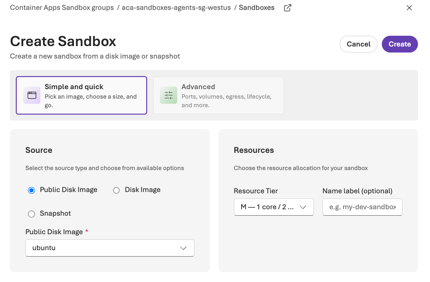Click the Public Disk Image field label
This screenshot has height=282, width=430.
(54, 232)
